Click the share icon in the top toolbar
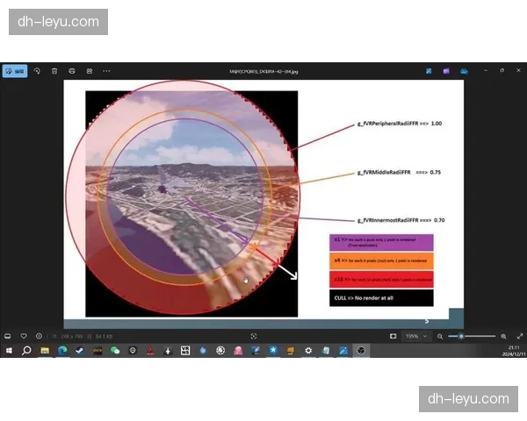Viewport: 527px width, 421px height. tap(89, 70)
